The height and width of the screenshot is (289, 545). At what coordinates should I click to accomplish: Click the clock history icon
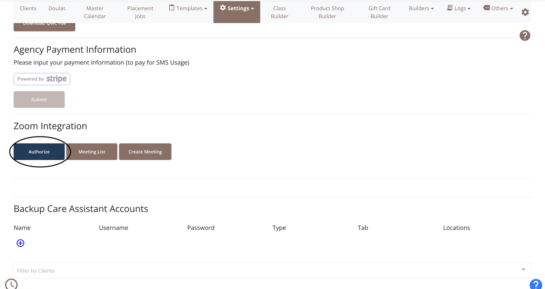11,284
